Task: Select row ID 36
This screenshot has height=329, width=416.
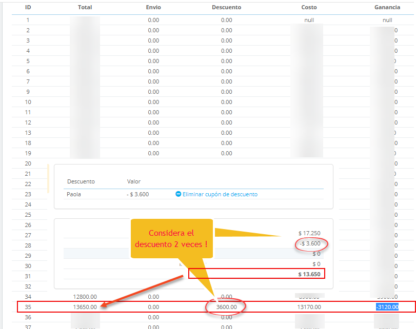Action: pos(28,317)
